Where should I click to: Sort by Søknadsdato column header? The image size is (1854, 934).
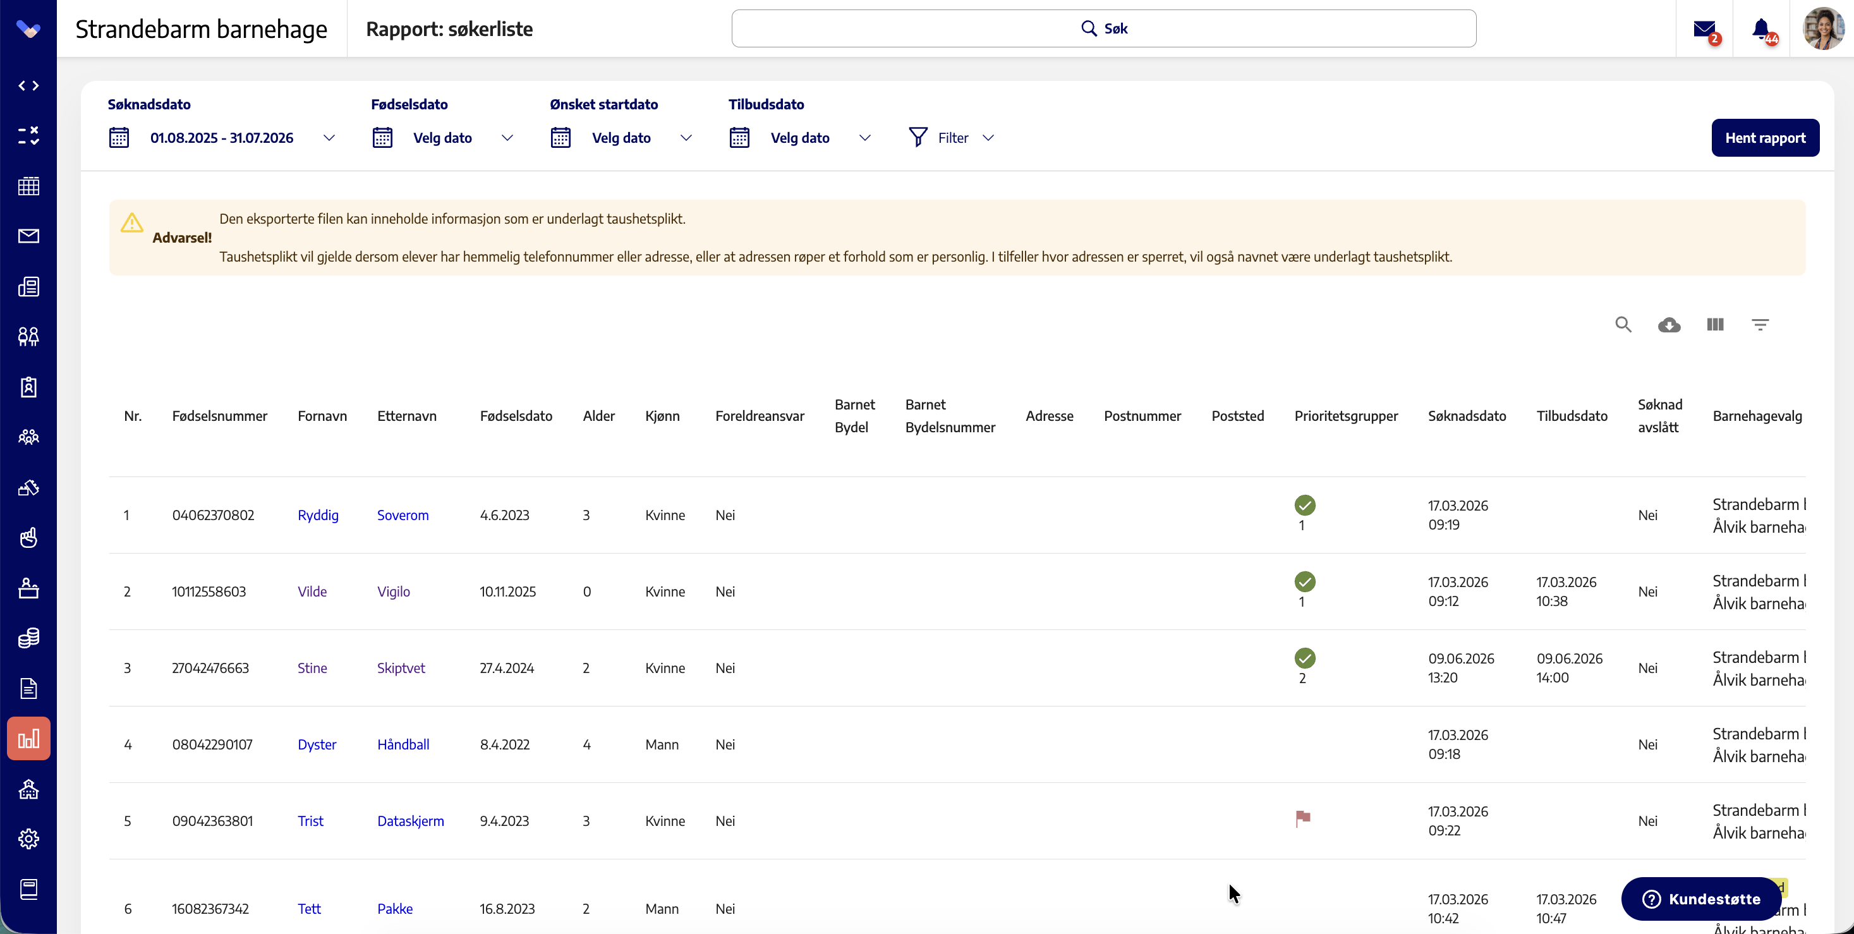[1467, 416]
